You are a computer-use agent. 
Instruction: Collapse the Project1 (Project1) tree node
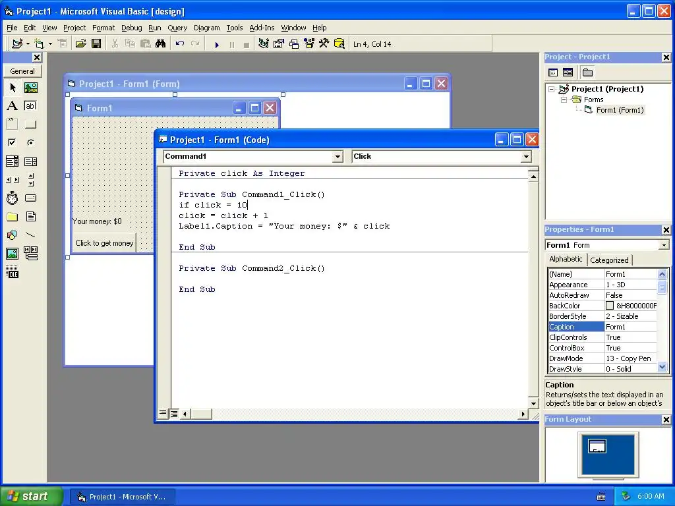click(552, 89)
